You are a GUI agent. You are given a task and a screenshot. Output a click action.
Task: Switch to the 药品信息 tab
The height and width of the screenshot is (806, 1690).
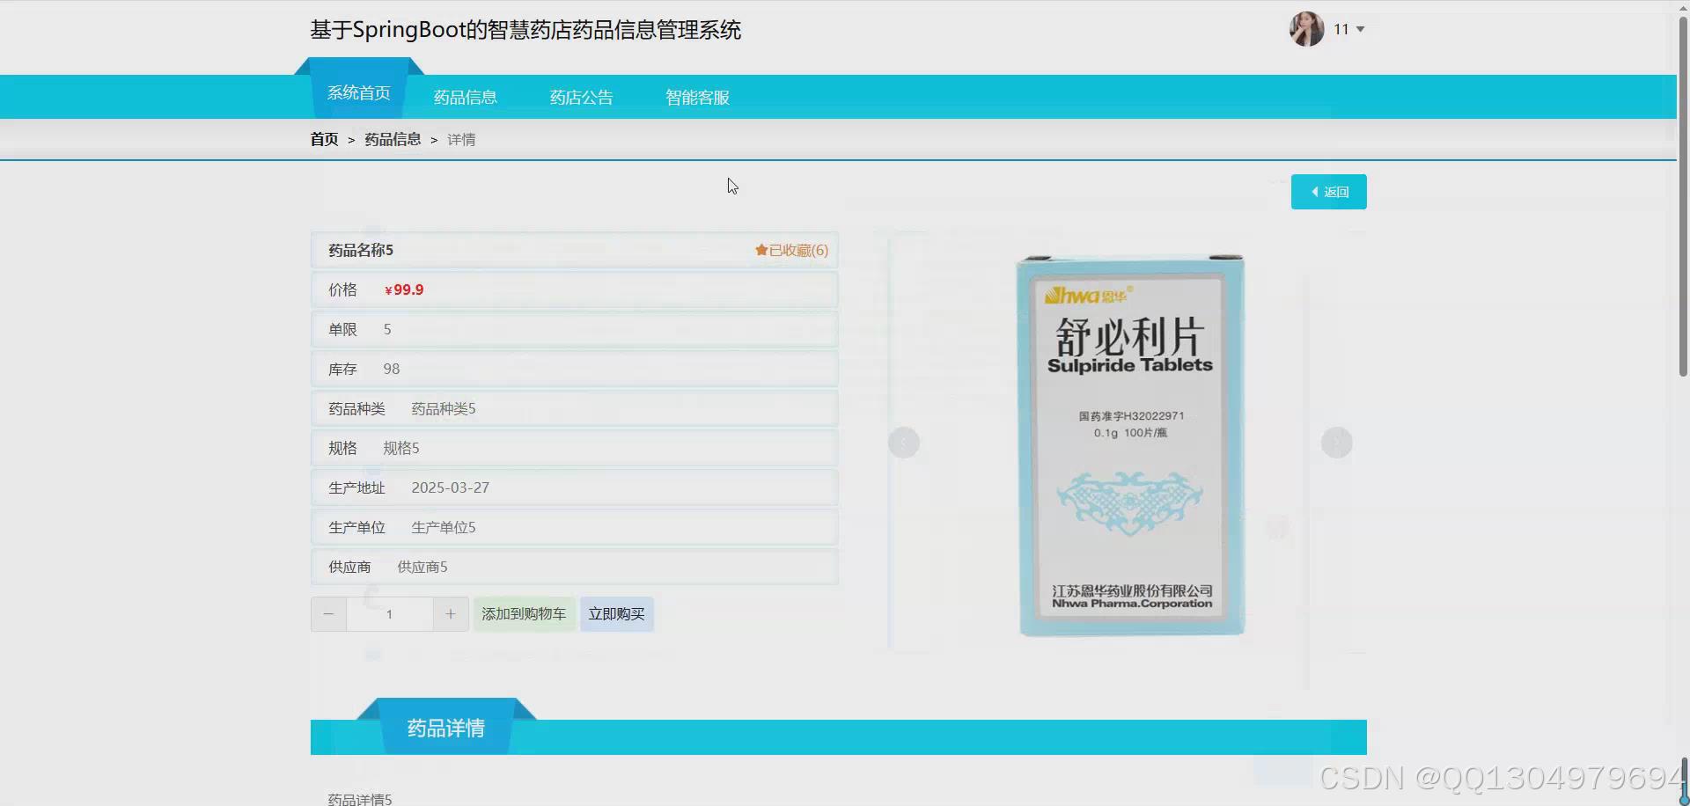[465, 97]
